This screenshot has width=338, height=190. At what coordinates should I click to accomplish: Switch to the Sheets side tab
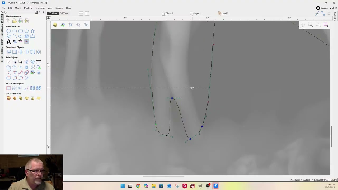coord(2,59)
